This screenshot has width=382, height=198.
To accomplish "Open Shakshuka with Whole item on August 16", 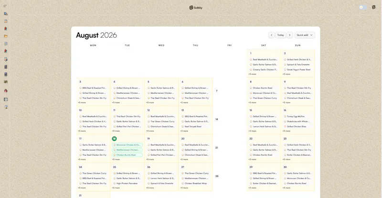I will [297, 121].
